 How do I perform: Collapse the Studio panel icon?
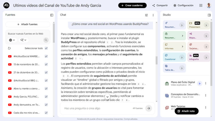tap(209, 15)
